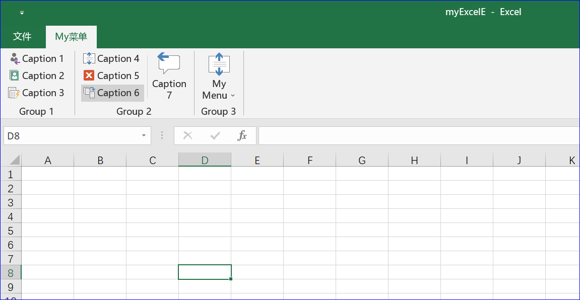580x300 pixels.
Task: Open the 文件 tab
Action: tap(22, 37)
